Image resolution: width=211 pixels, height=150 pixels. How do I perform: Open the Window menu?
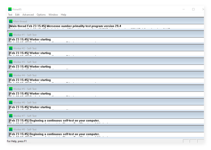[53, 15]
